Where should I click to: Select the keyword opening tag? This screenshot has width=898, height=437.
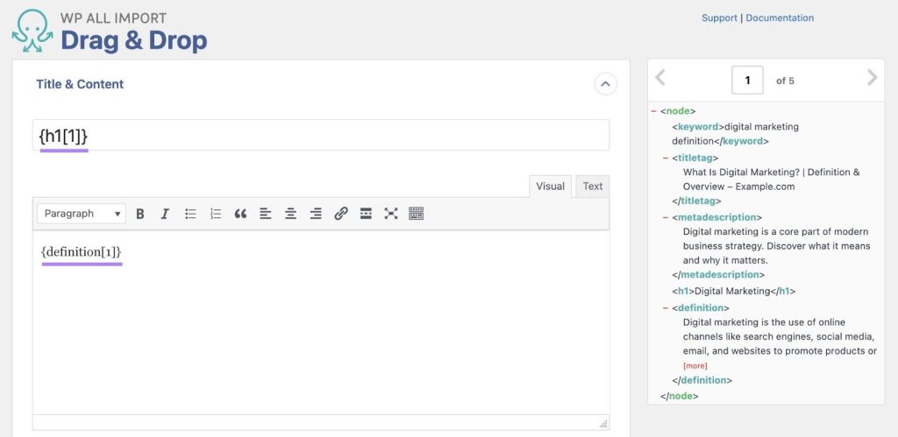pos(698,127)
